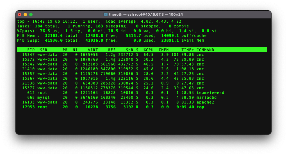287x155 pixels.
Task: Click the SHR column header
Action: click(x=129, y=50)
